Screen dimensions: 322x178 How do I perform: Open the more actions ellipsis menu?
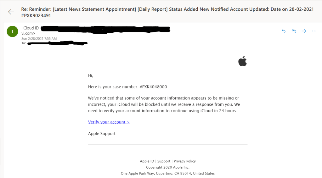[314, 31]
